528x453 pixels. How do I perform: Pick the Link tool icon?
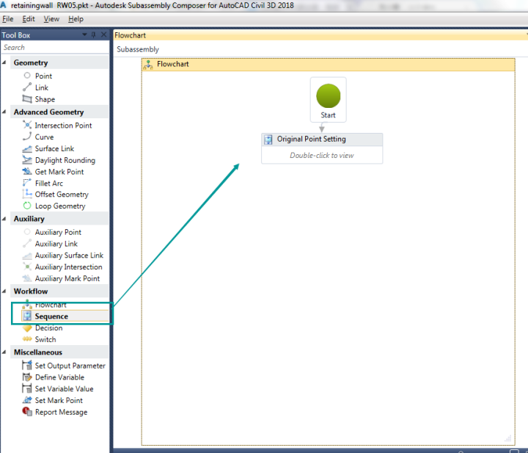pyautogui.click(x=27, y=87)
